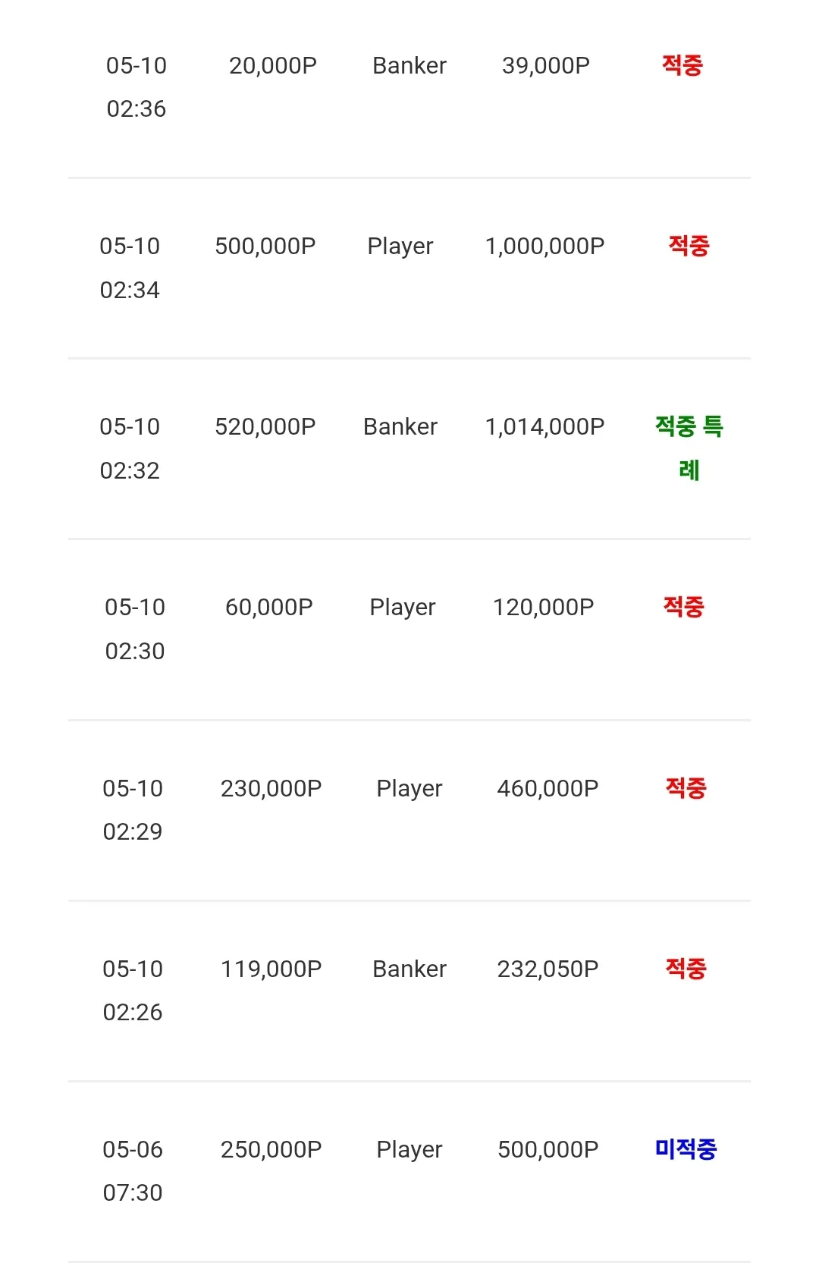Click the 120,000P payout value

point(544,608)
